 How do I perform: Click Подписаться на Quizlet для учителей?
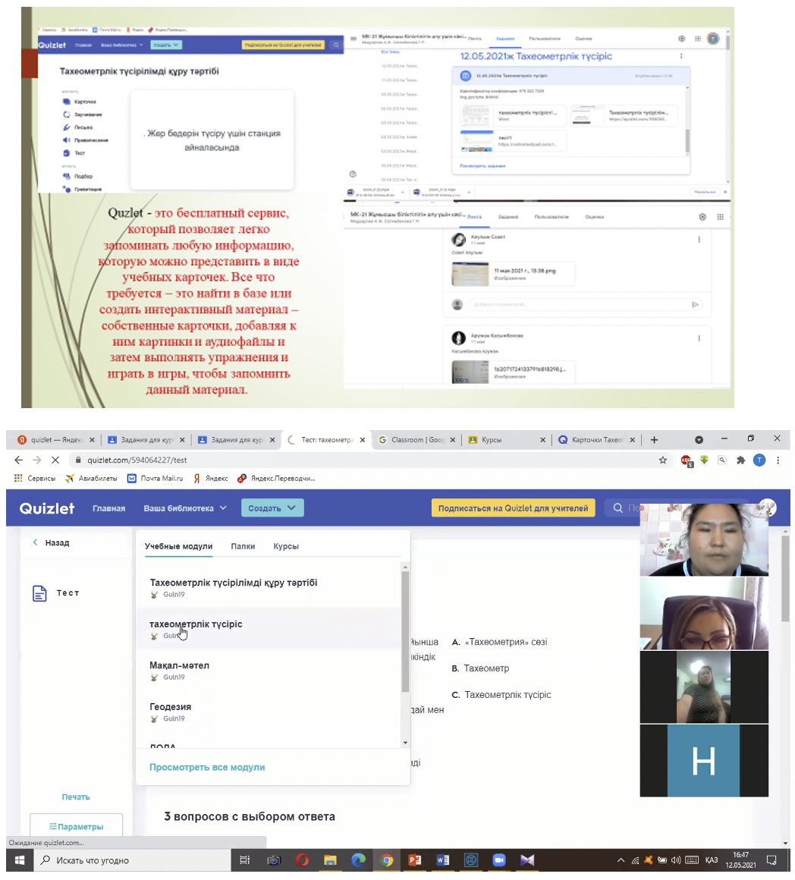[513, 508]
